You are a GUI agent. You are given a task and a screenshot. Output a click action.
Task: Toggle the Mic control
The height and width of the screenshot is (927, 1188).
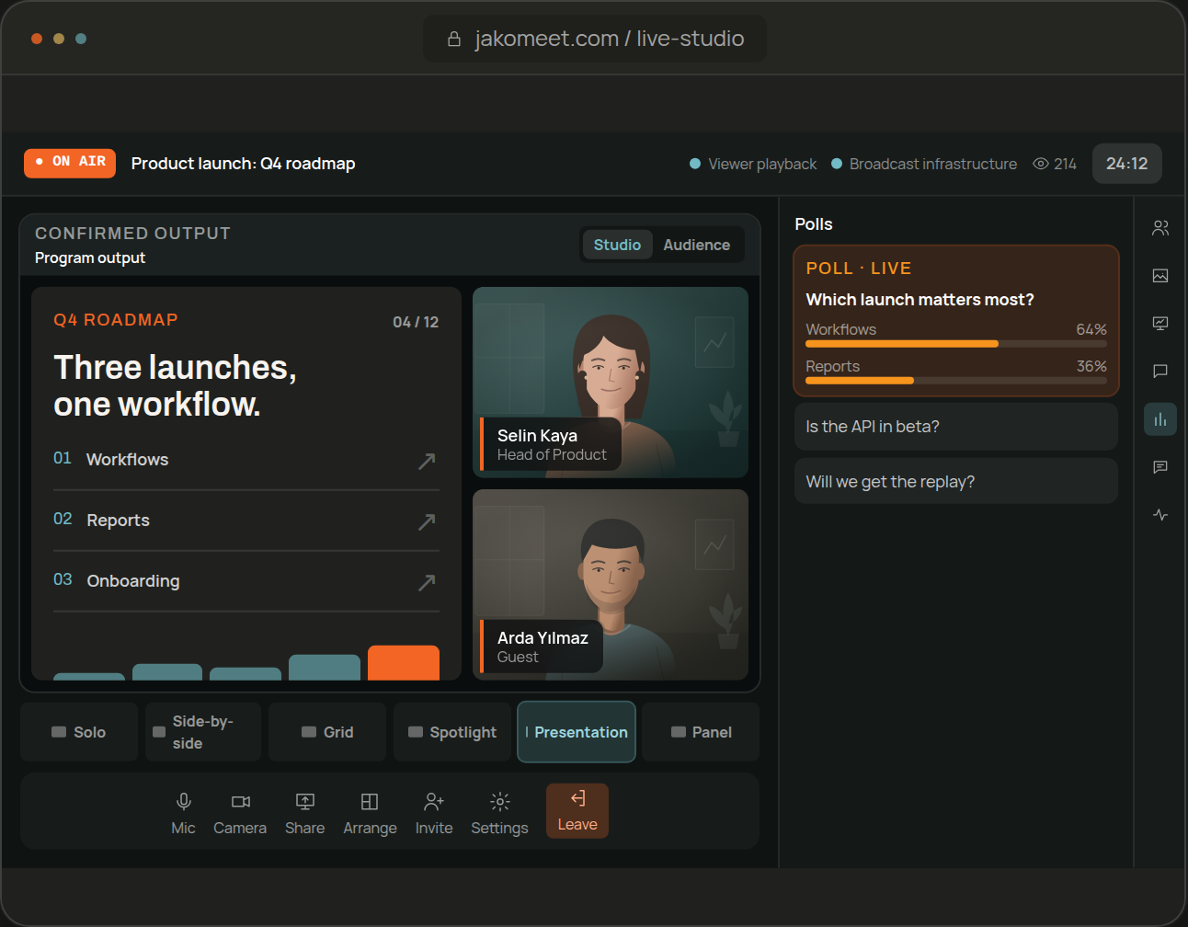pyautogui.click(x=183, y=813)
